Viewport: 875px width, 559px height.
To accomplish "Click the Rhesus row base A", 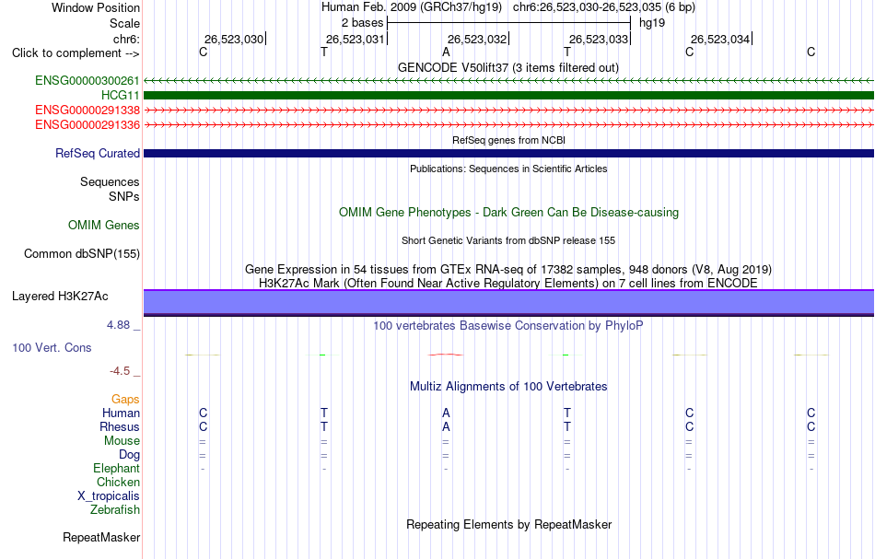I will coord(446,426).
